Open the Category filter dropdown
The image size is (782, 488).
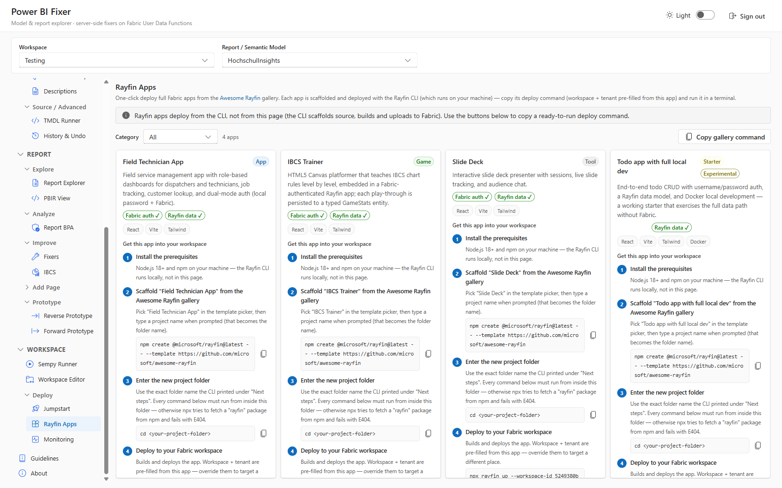tap(180, 137)
